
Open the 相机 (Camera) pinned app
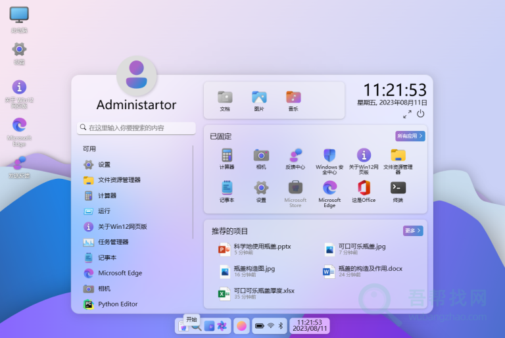click(x=261, y=157)
